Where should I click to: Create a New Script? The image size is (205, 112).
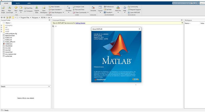pyautogui.click(x=3, y=9)
